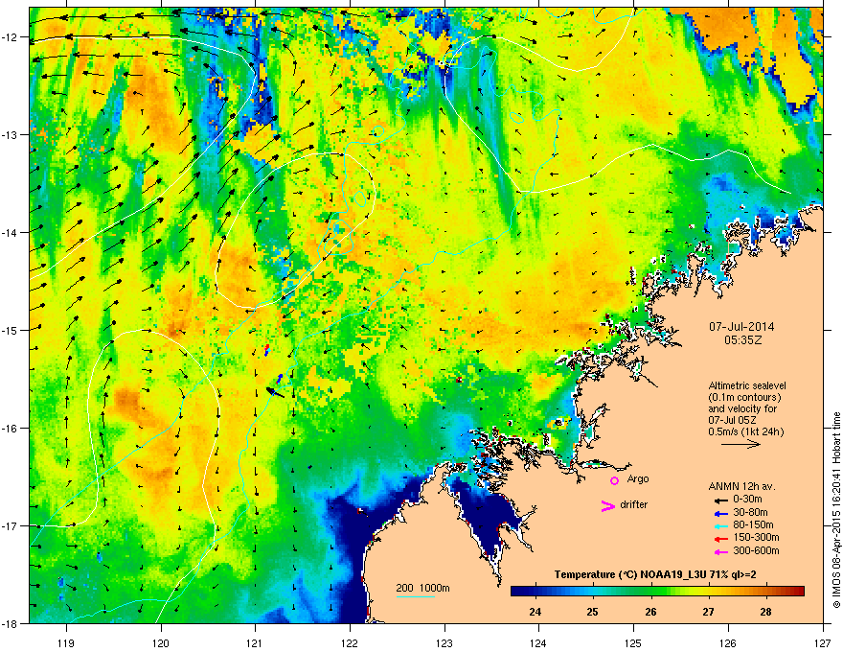843x652 pixels.
Task: Click the (0.1m contours) text line
Action: click(744, 397)
